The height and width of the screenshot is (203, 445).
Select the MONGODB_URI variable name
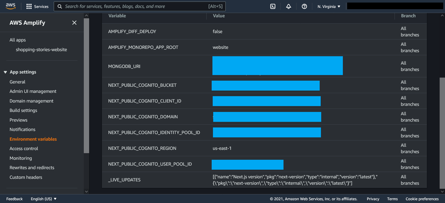124,66
